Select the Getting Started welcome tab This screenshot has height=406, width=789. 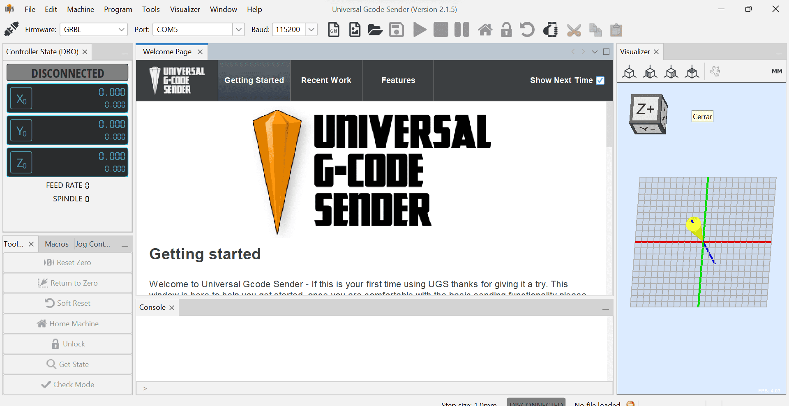(254, 81)
